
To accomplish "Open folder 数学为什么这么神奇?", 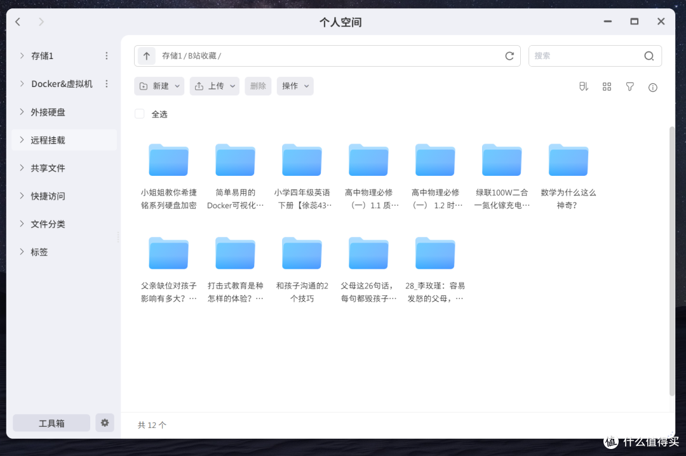I will (568, 177).
